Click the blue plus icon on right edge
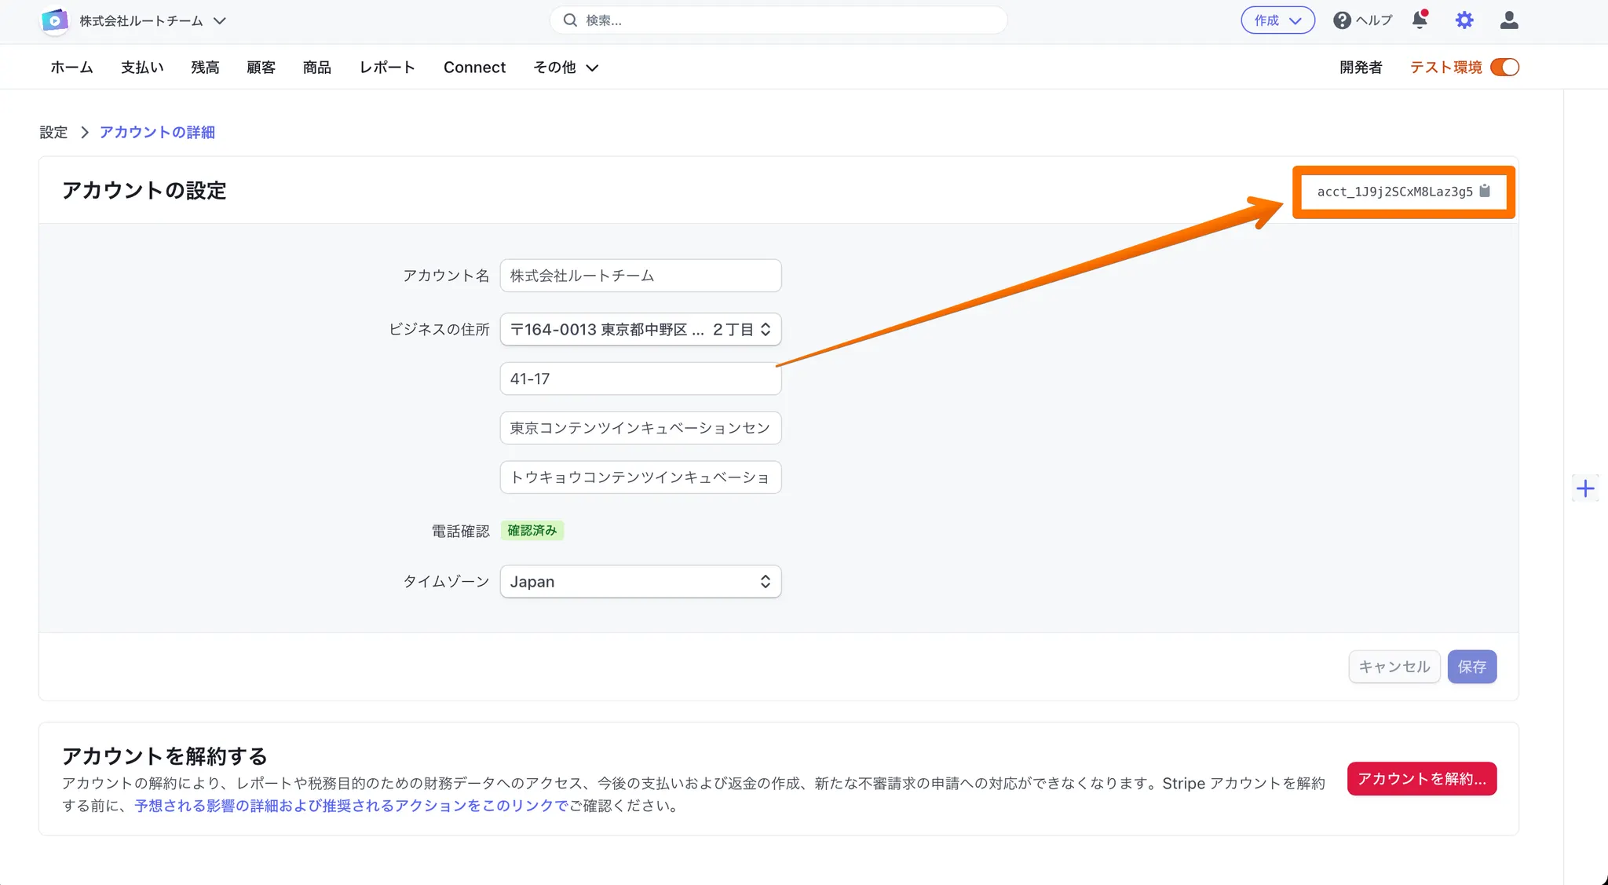Viewport: 1608px width, 885px height. [x=1585, y=488]
